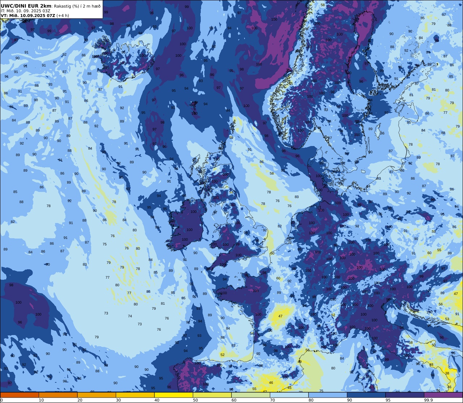Select the 50–60 pale yellow legend swatch
463x403 pixels.
(212, 395)
